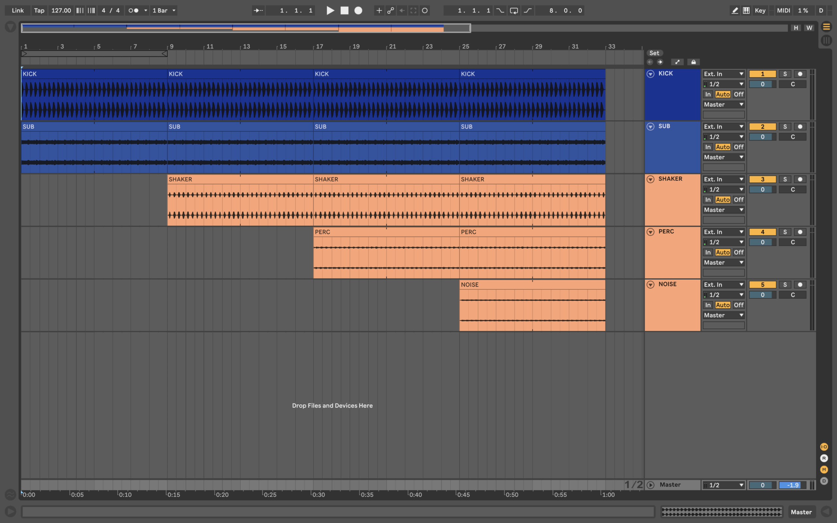The image size is (837, 523).
Task: Set SUB track monitor to Off
Action: [x=739, y=147]
